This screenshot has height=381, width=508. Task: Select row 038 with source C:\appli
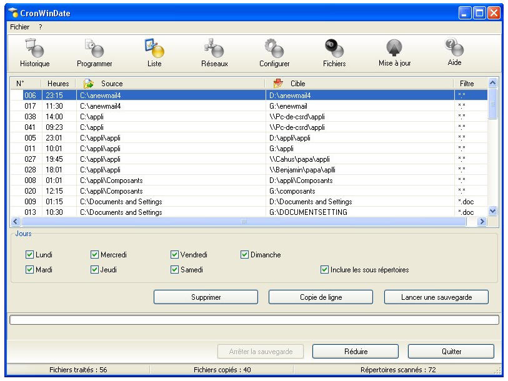(x=156, y=116)
